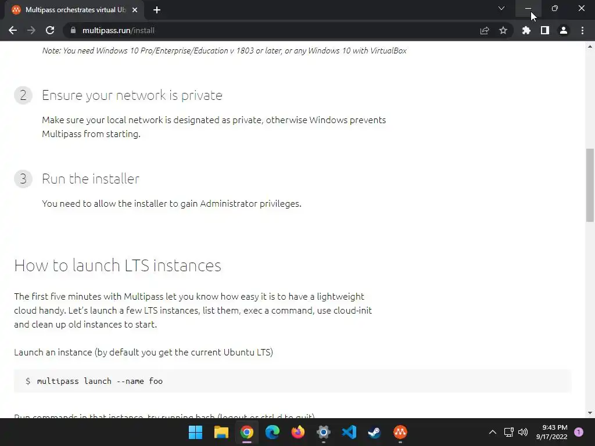Launch File Explorer from the taskbar
The image size is (595, 446).
click(221, 432)
